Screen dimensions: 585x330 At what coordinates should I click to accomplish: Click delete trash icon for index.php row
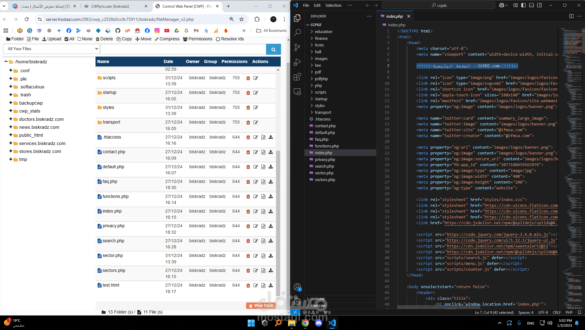(248, 211)
